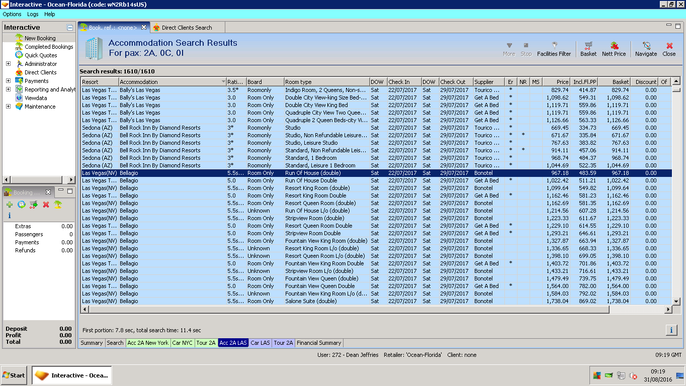This screenshot has width=686, height=386.
Task: Click the blue info button at bottom right
Action: coord(671,330)
